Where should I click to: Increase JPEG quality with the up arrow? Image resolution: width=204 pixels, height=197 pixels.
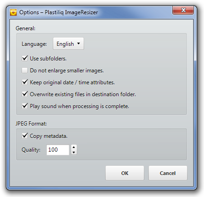pyautogui.click(x=74, y=147)
